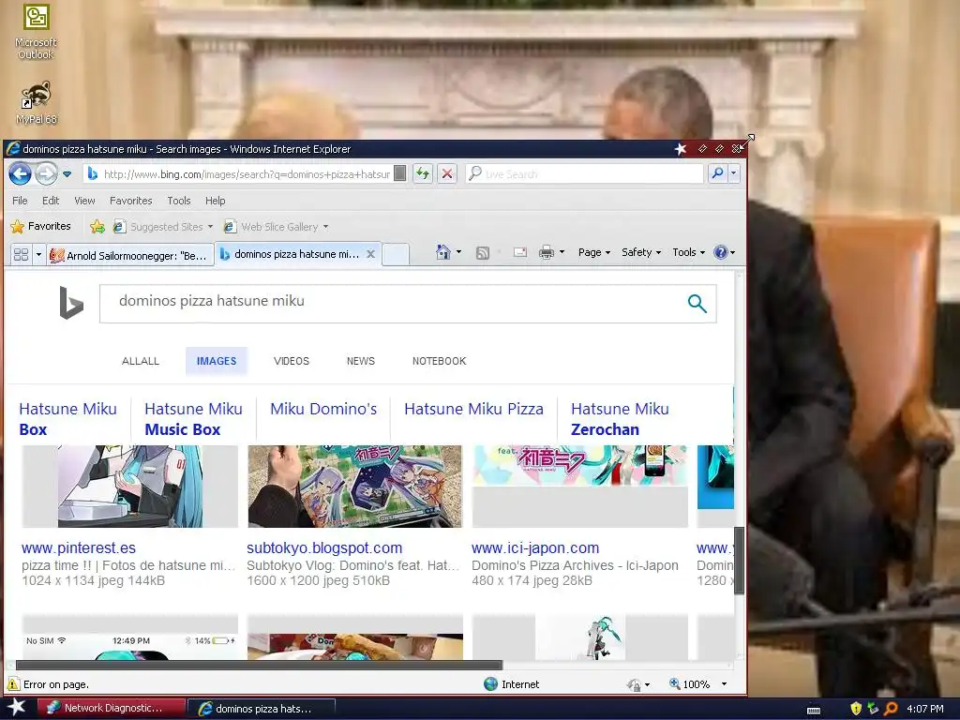Stop loading with the red X button
This screenshot has height=720, width=960.
coord(447,173)
